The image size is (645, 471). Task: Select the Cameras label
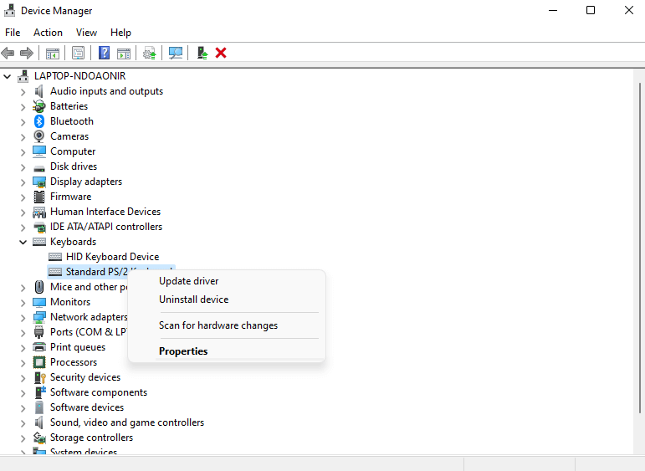pos(69,136)
